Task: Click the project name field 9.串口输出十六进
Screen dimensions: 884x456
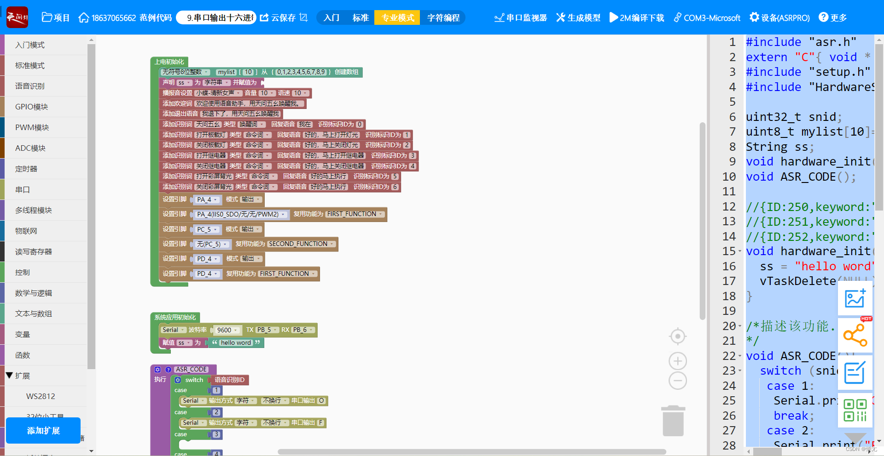Action: 216,17
